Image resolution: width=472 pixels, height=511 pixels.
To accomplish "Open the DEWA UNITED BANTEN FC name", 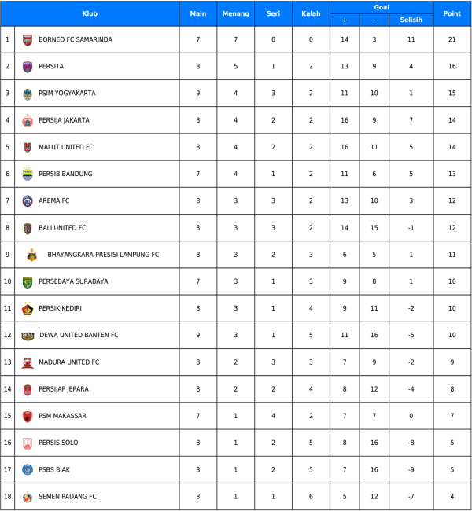I will coord(79,335).
